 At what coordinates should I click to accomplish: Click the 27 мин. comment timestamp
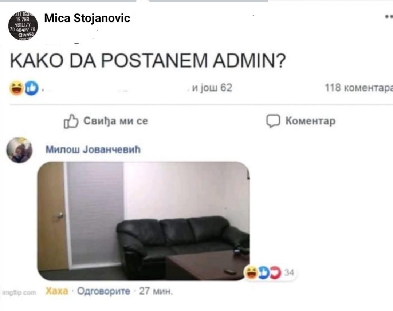(x=156, y=291)
